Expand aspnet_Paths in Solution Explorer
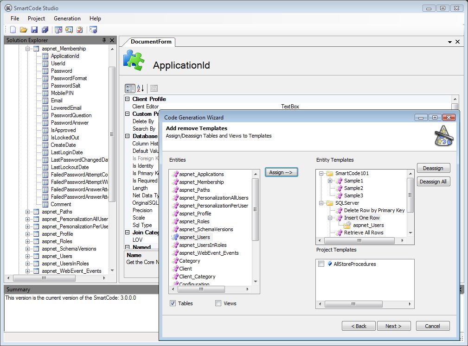Screen dimensions: 468x346 (28, 212)
